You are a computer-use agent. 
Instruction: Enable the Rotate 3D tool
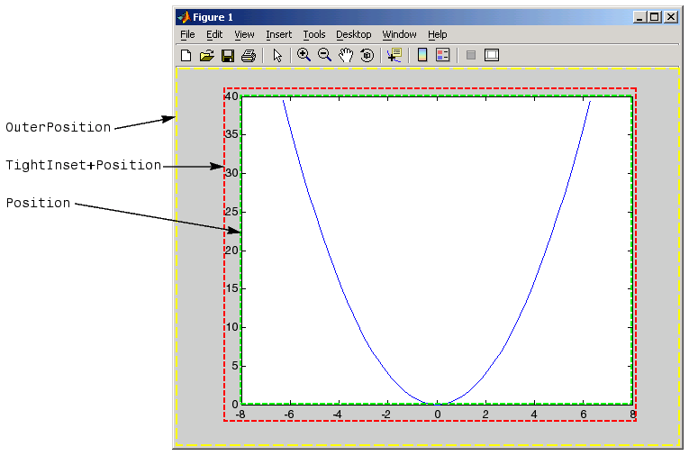(367, 55)
